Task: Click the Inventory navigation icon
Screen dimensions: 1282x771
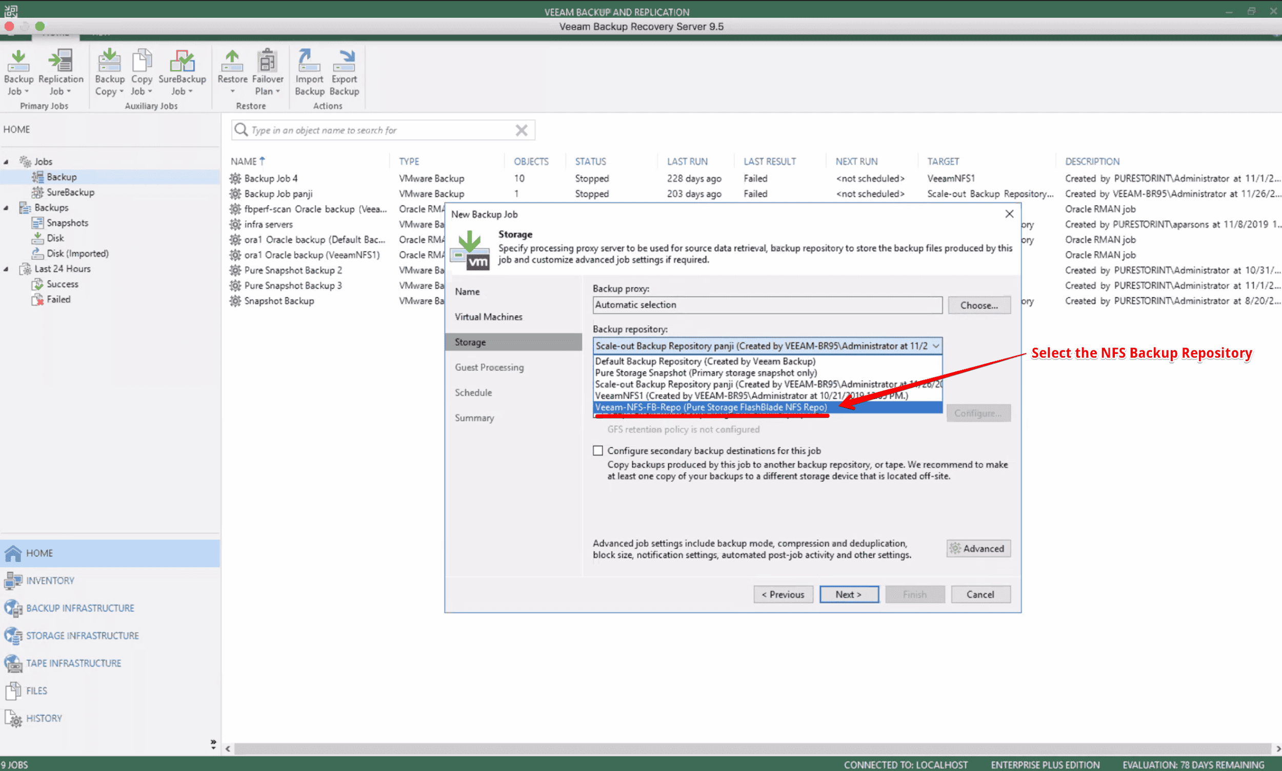Action: click(13, 580)
